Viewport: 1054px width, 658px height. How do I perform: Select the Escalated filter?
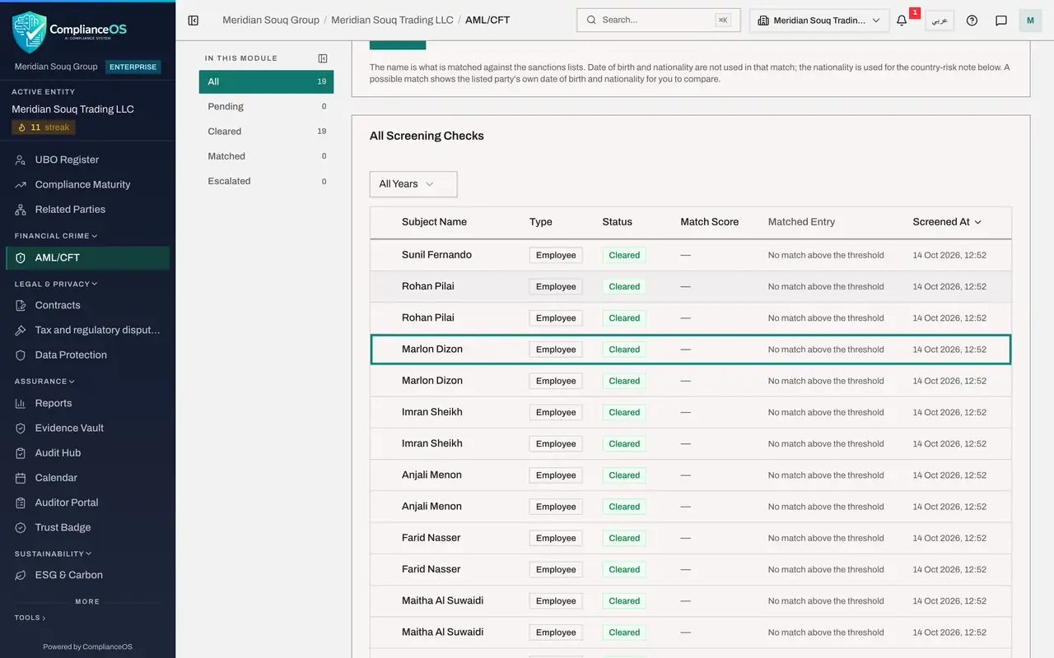click(266, 181)
